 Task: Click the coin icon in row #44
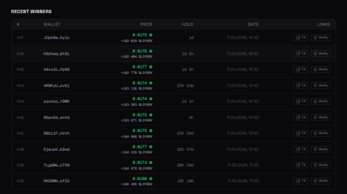pyautogui.click(x=151, y=83)
